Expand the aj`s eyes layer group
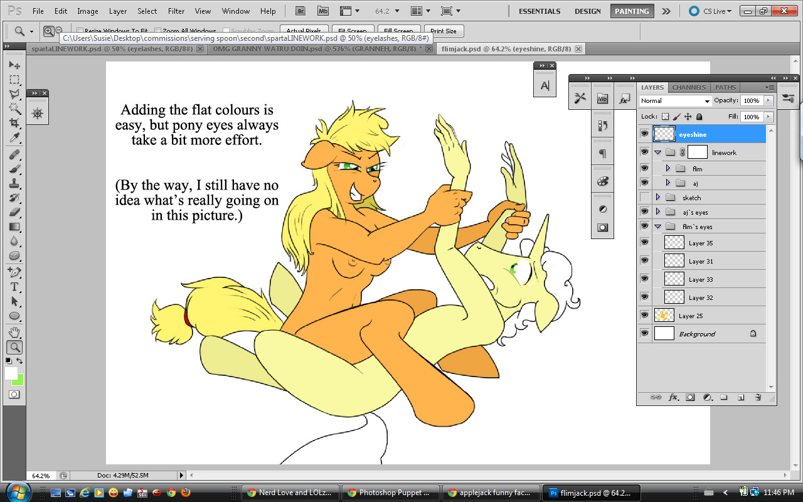803x502 pixels. click(x=657, y=212)
